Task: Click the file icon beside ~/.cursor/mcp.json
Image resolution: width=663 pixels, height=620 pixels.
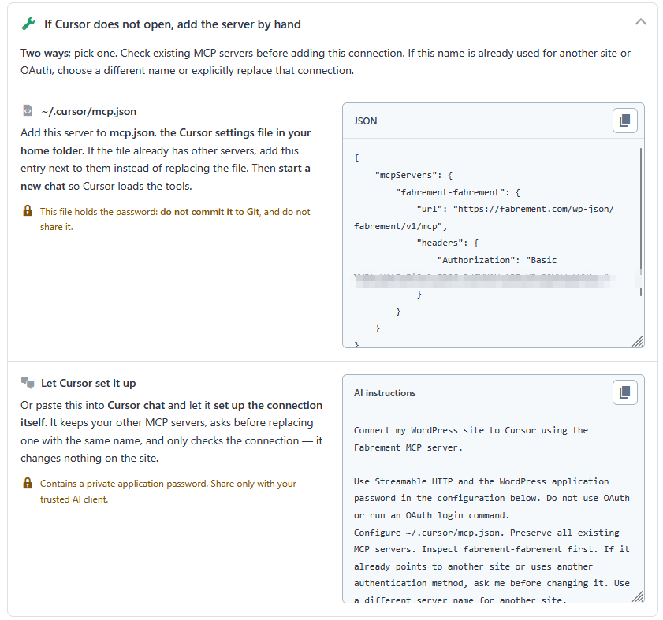Action: 28,111
